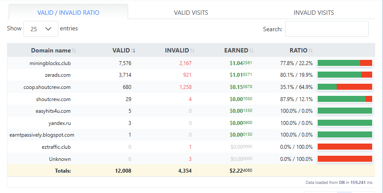The image size is (383, 193).
Task: Switch to the Invalid Visits tab
Action: pyautogui.click(x=314, y=13)
